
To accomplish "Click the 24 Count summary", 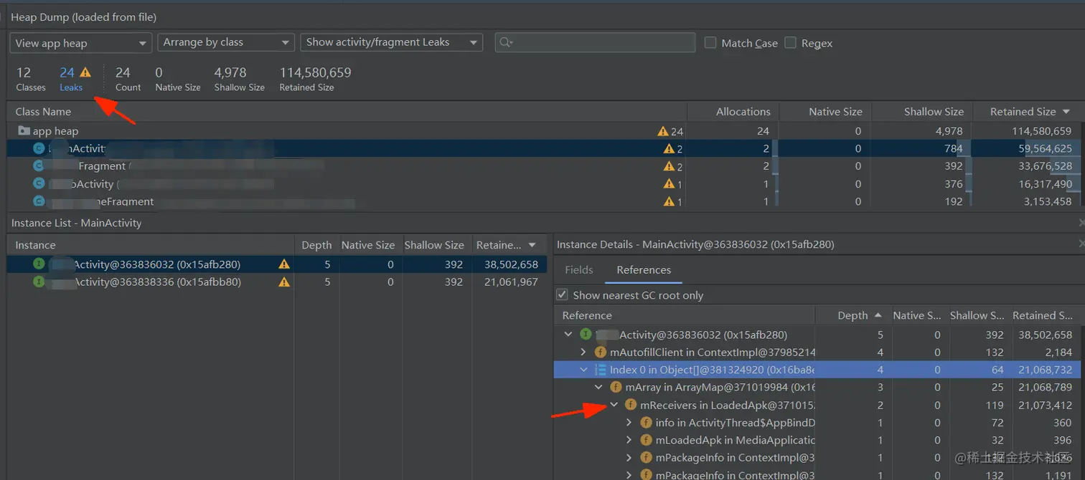I will coord(128,79).
